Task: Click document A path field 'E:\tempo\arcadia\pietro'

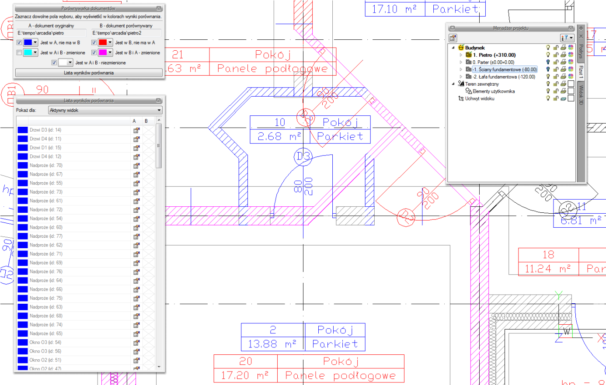Action: [51, 33]
